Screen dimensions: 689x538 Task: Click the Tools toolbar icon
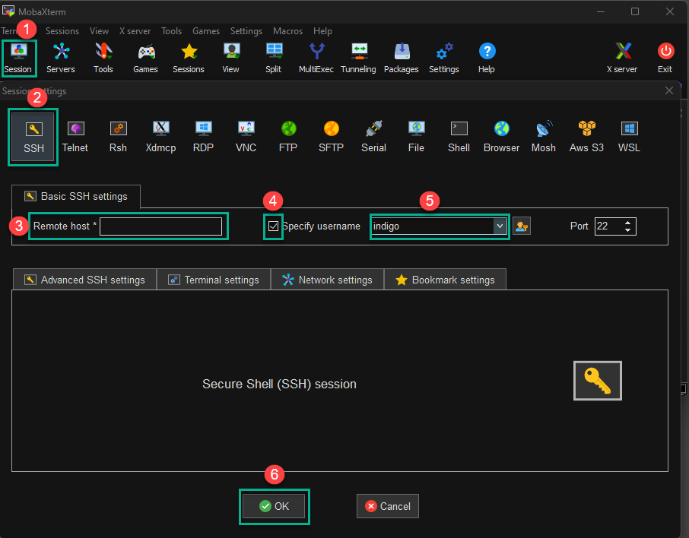click(103, 58)
